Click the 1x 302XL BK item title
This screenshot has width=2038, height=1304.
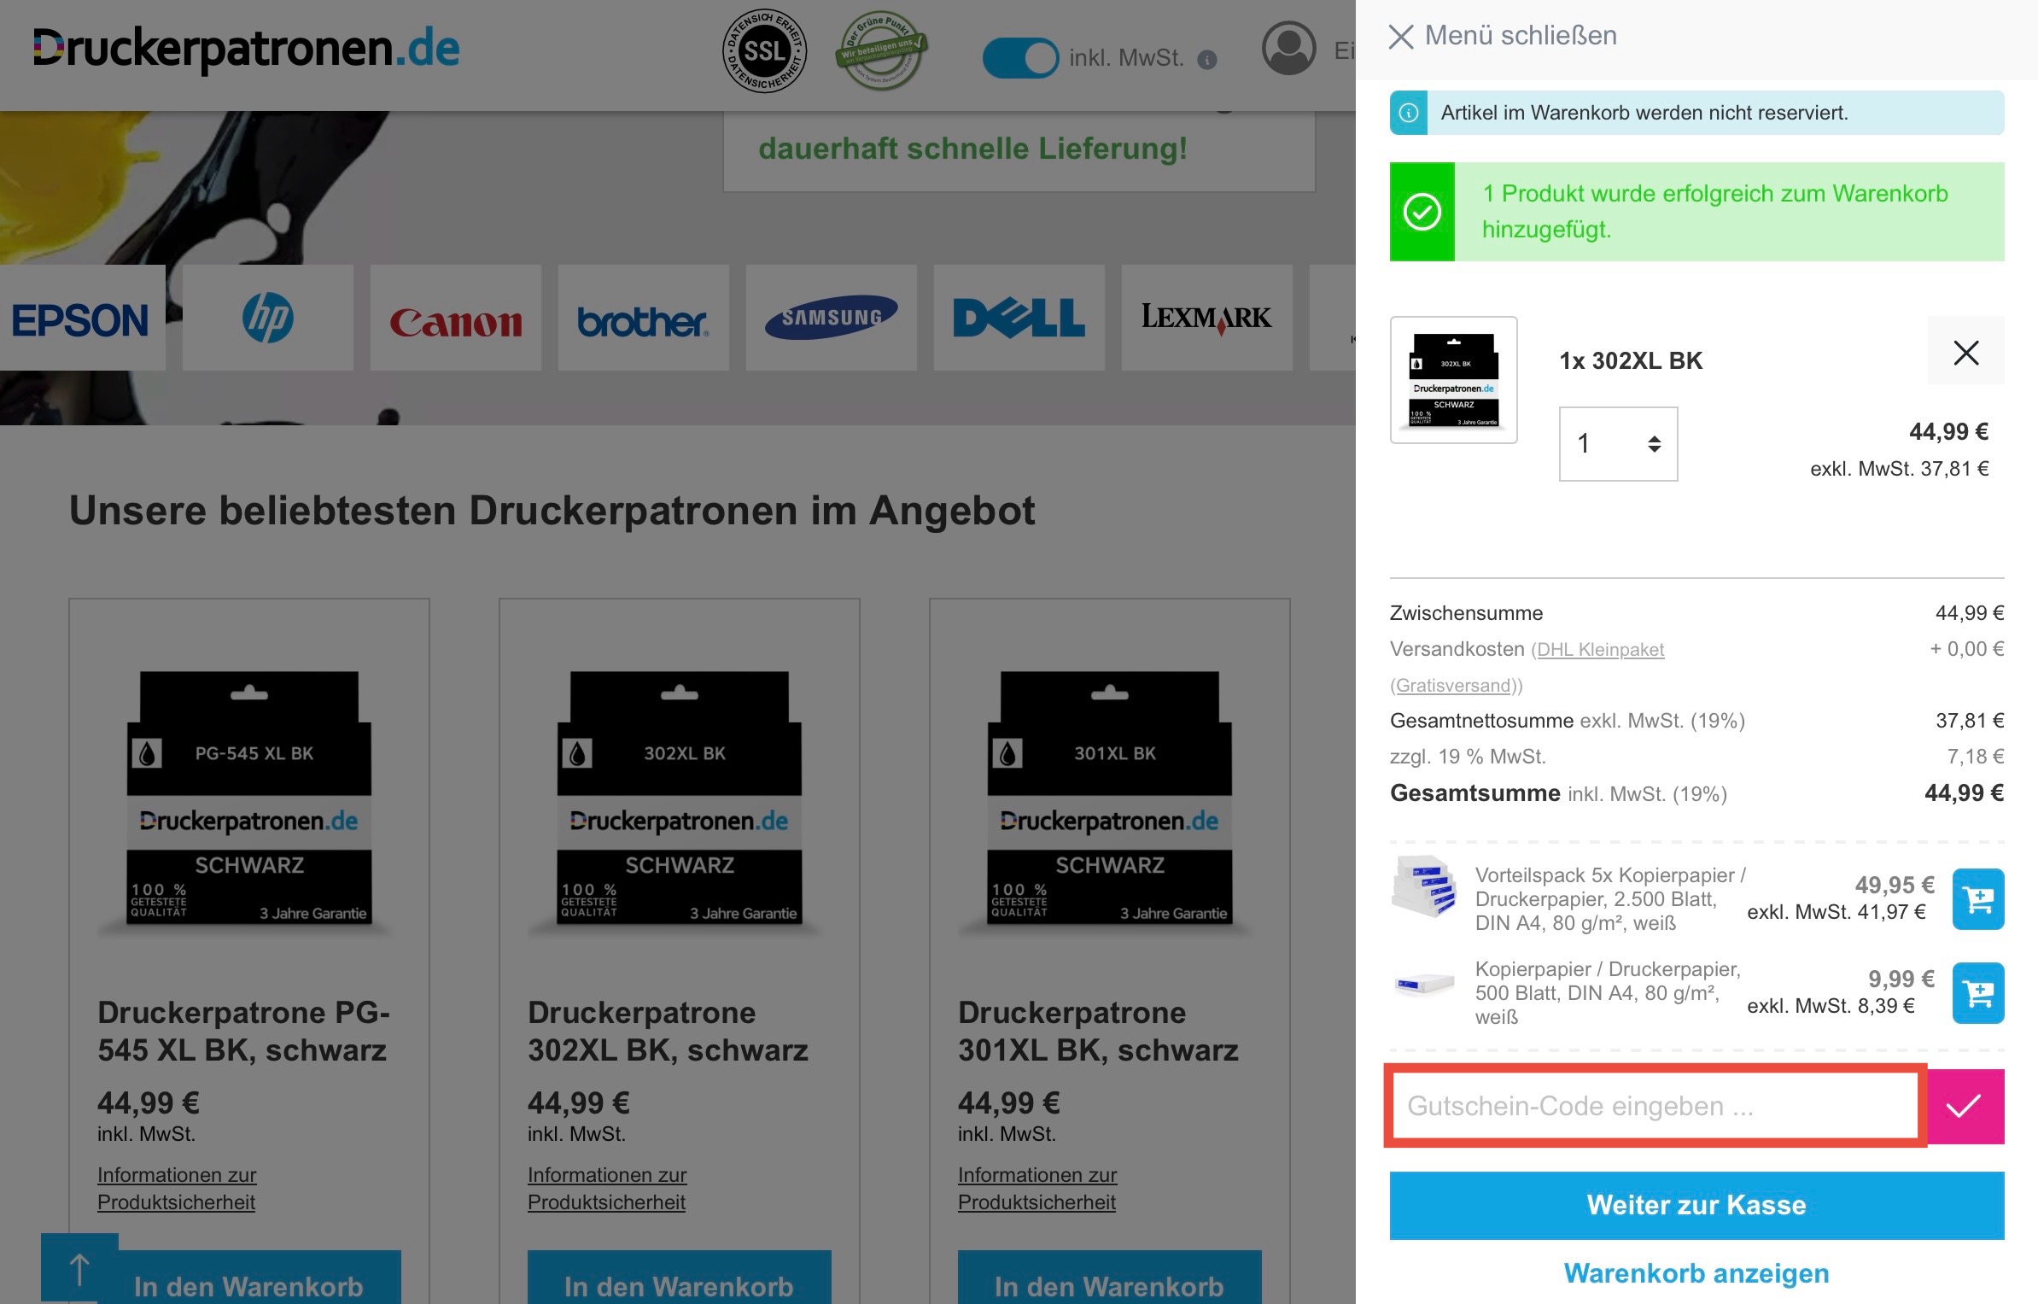[x=1631, y=361]
